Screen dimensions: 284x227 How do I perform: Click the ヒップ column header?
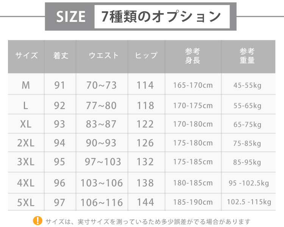[x=146, y=55]
